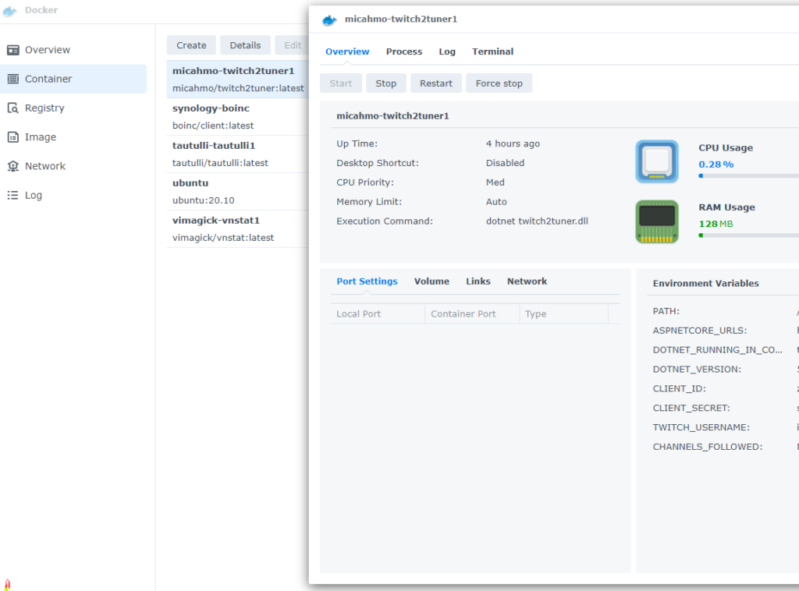Click the Container sidebar icon
The width and height of the screenshot is (799, 591).
[13, 79]
